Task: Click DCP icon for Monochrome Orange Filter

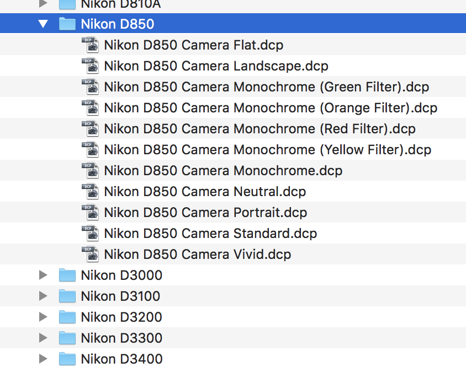Action: click(x=91, y=107)
